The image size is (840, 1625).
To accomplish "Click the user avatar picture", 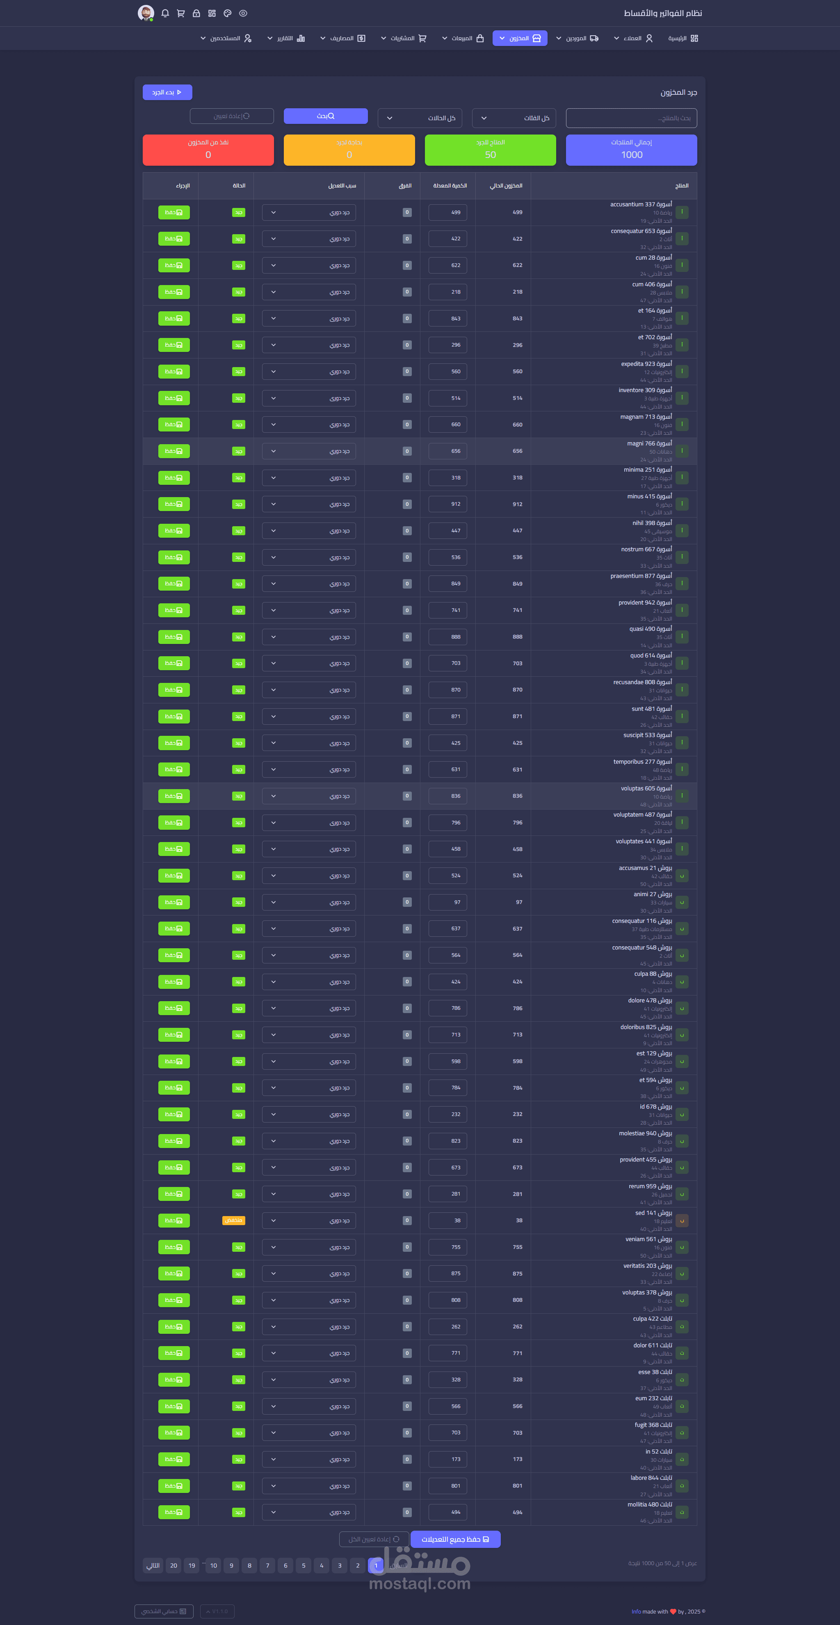I will [x=146, y=13].
